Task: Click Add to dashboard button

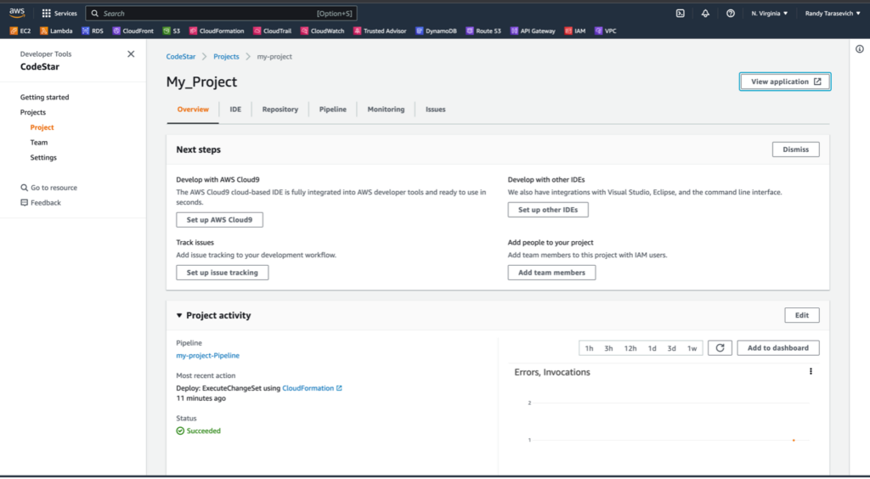Action: pos(778,348)
